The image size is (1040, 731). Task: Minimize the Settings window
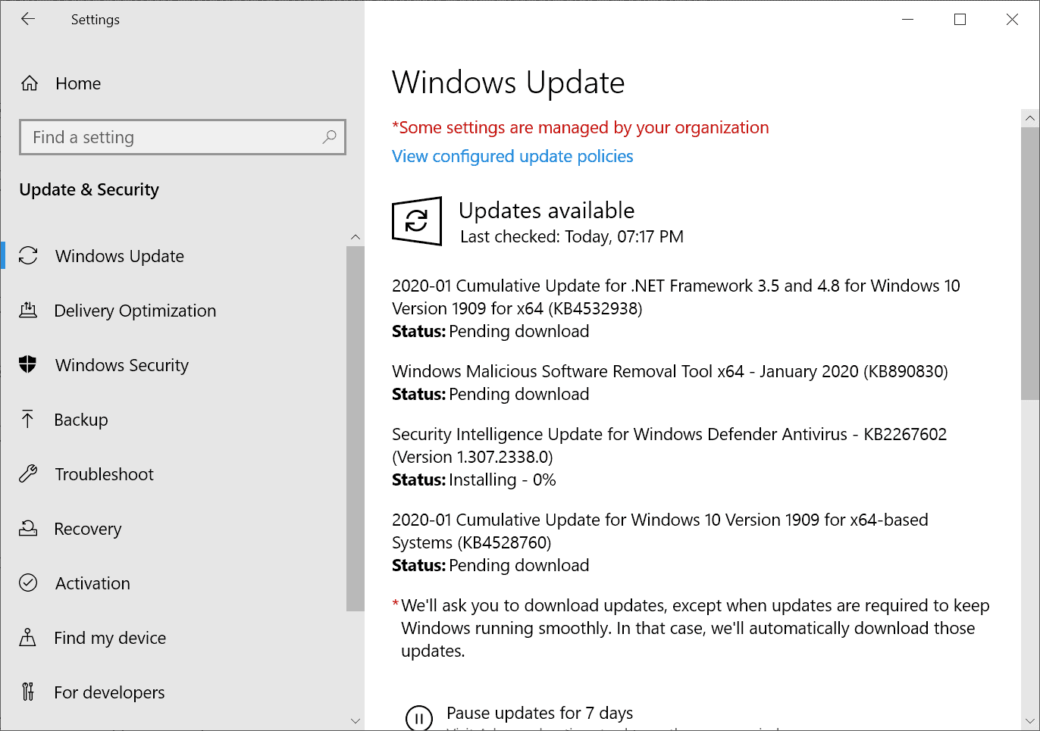point(908,20)
